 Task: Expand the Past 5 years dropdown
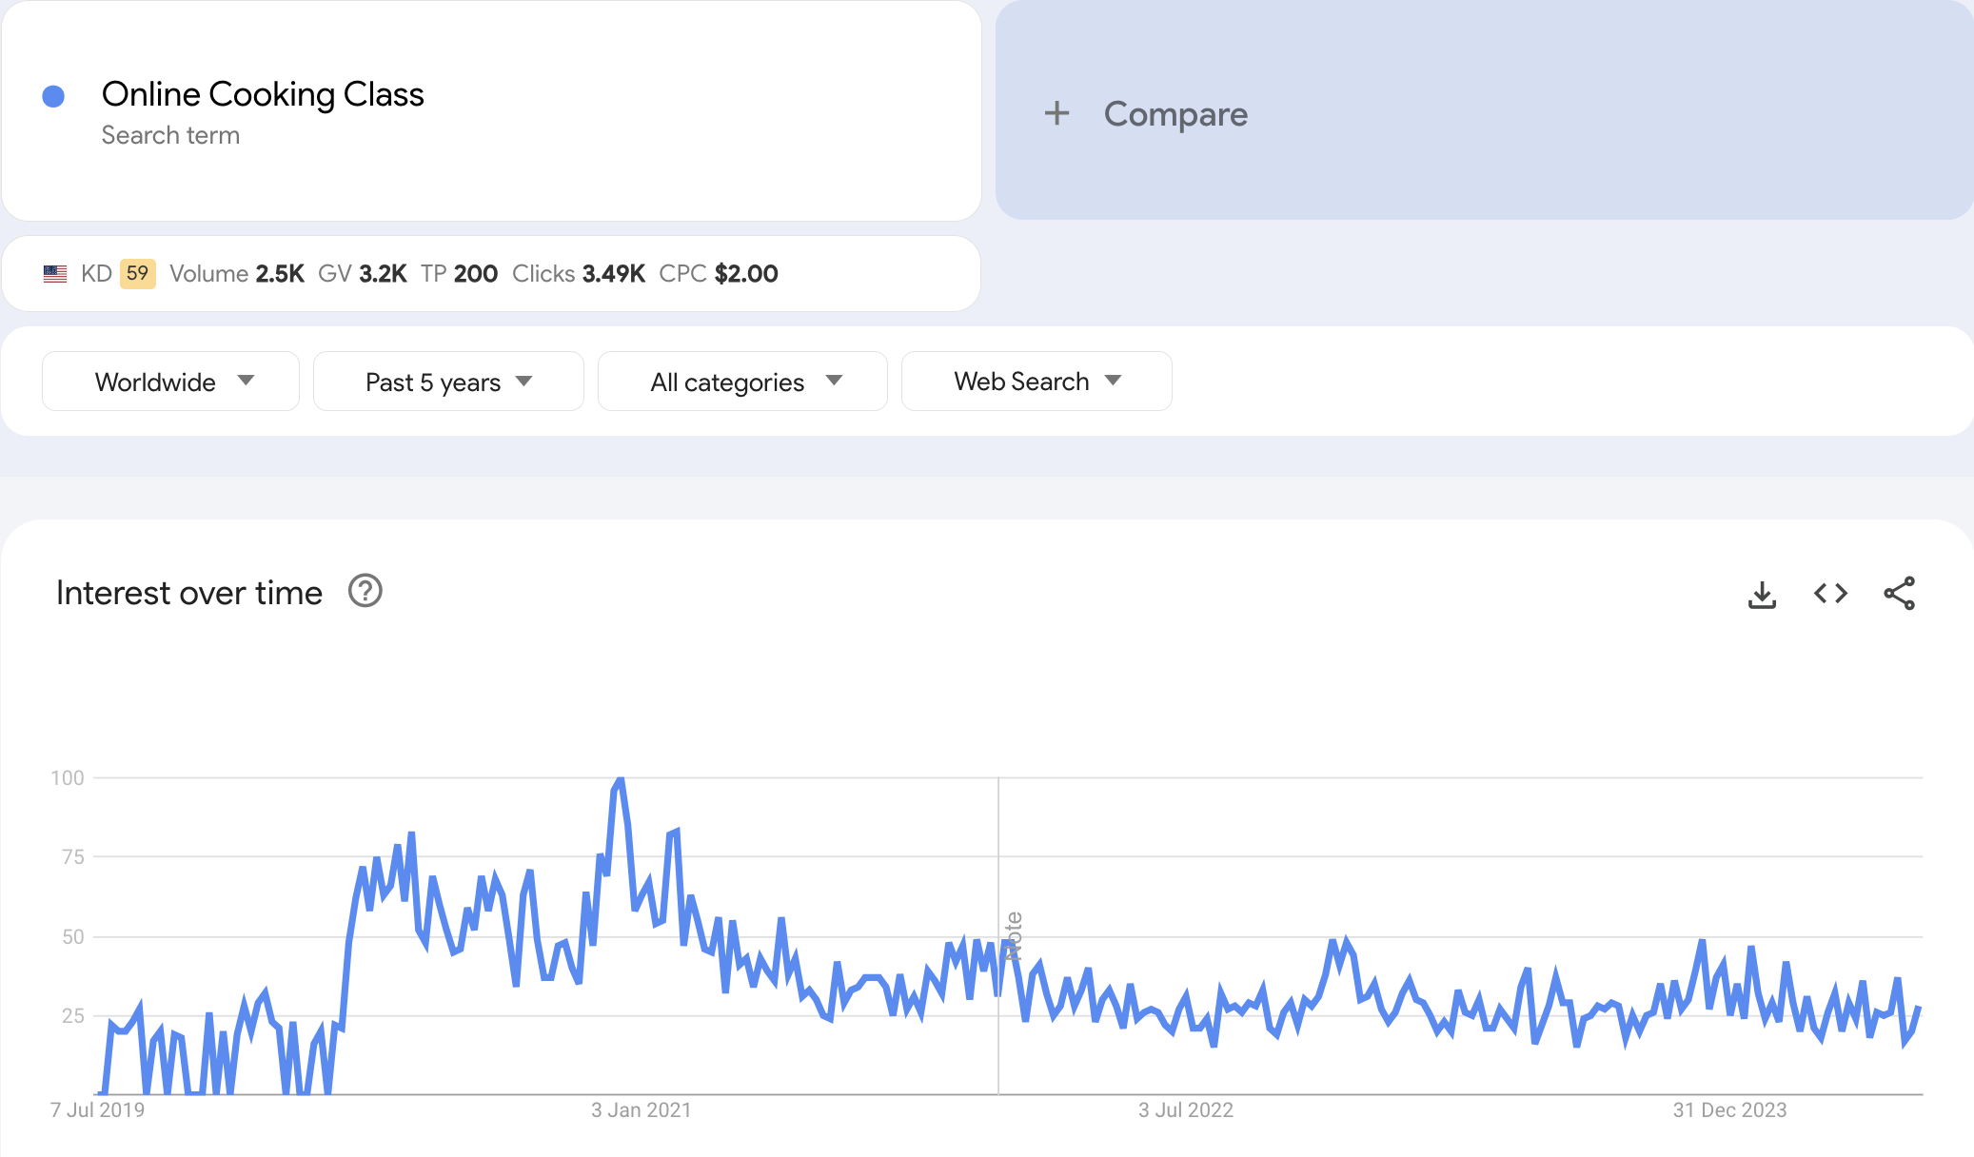[448, 382]
